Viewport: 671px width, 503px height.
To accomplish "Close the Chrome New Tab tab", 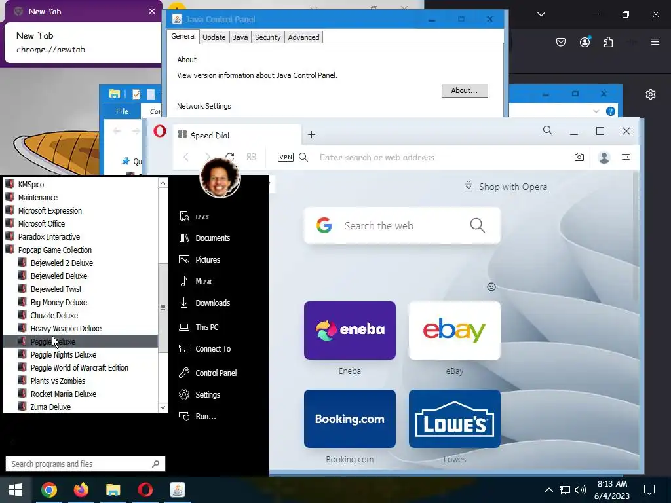I will pyautogui.click(x=152, y=11).
